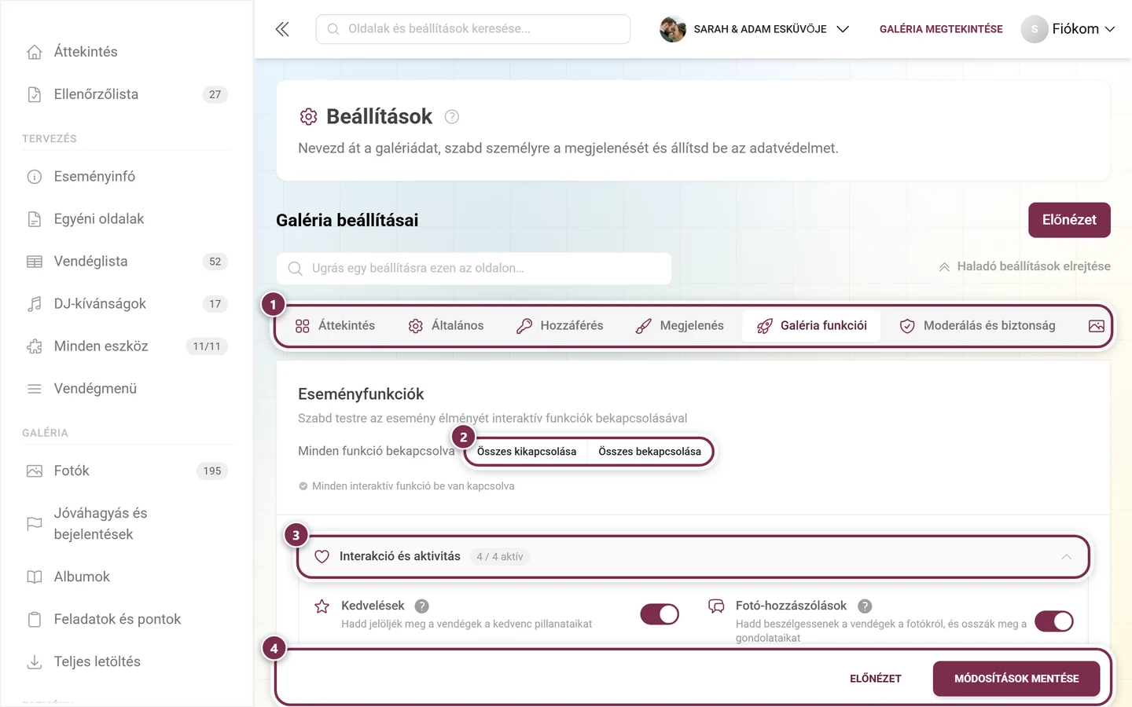Viewport: 1132px width, 707px height.
Task: Focus the Oldalak és beállítások keresése search field
Action: (x=473, y=29)
